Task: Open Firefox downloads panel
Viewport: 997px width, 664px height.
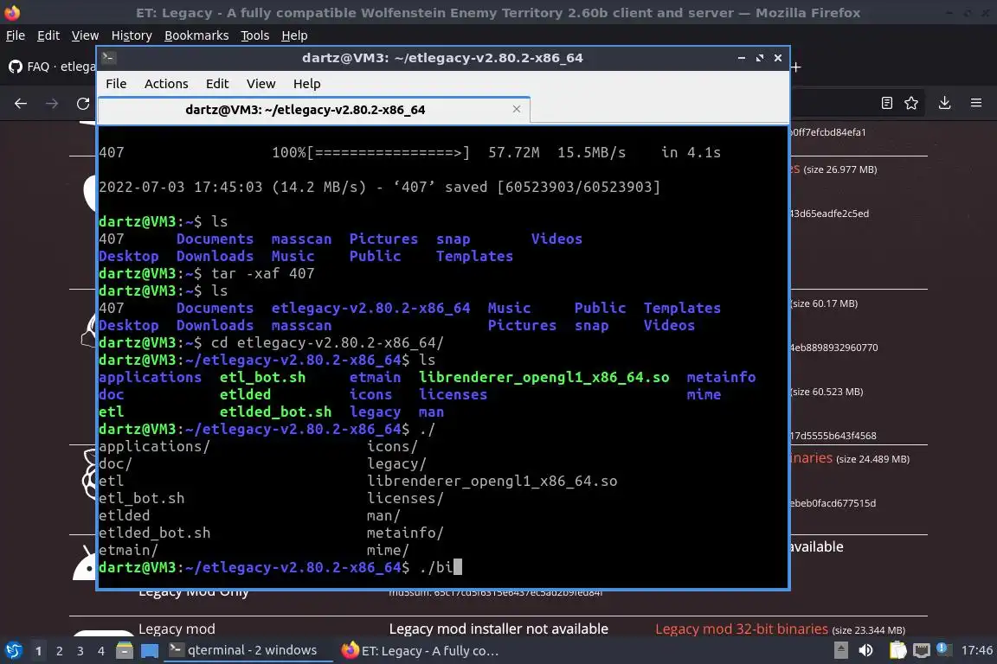Action: point(945,103)
